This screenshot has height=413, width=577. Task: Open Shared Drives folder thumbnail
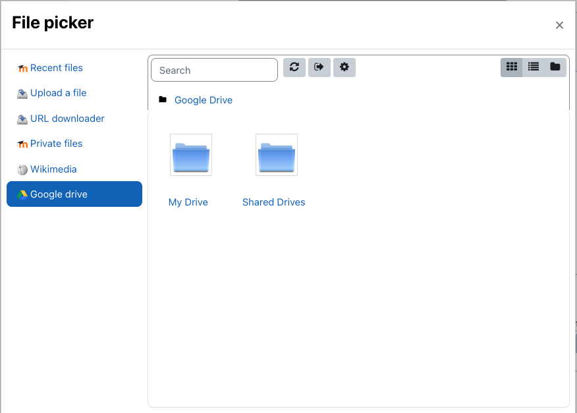tap(277, 155)
